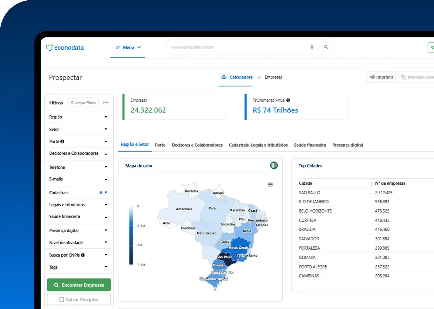Toggle the blue indicator on Cadastrais filter
The image size is (434, 309).
[100, 192]
